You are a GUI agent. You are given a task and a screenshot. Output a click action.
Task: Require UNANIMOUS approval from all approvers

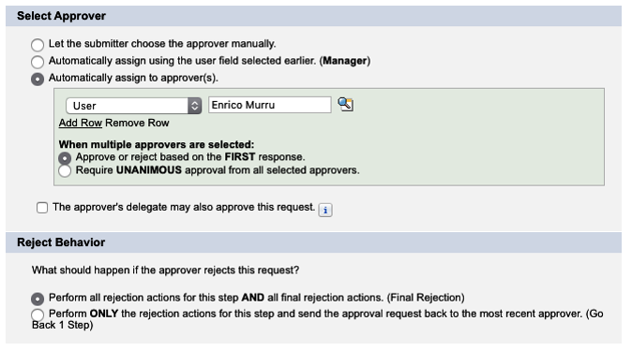(x=65, y=171)
